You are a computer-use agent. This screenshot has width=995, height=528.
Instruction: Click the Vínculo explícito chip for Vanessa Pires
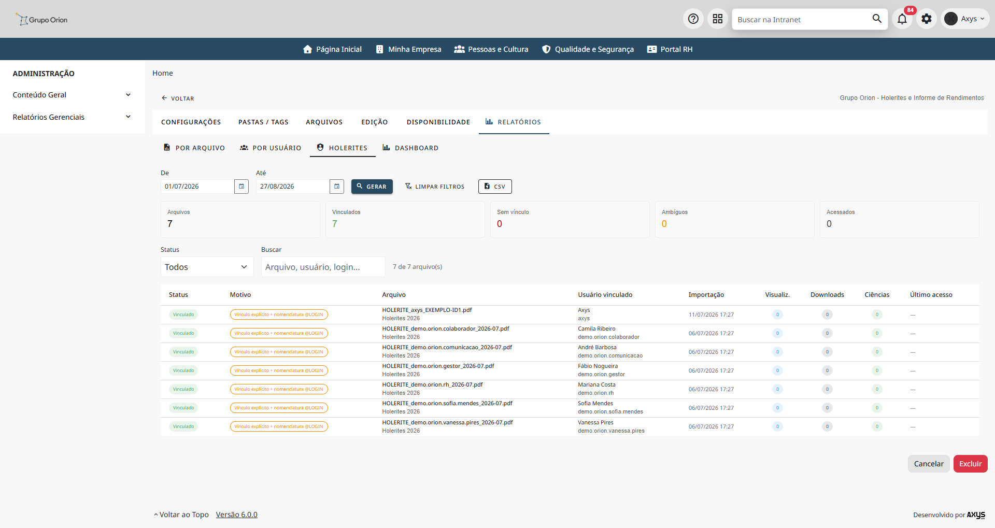[279, 426]
